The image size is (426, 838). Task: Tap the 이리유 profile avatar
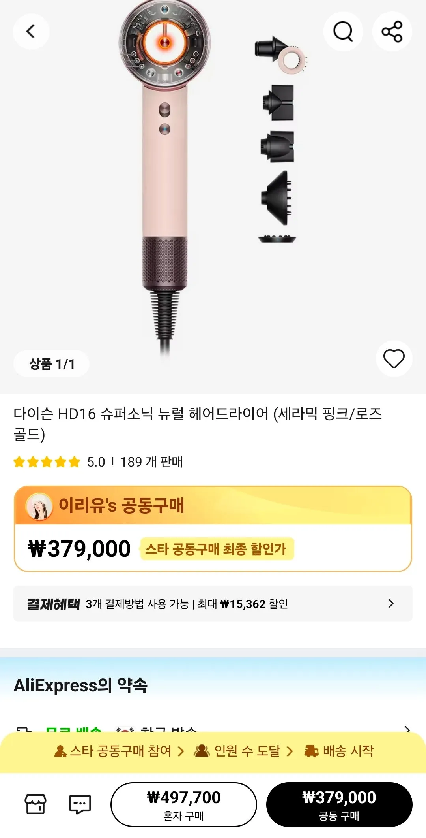(x=39, y=506)
